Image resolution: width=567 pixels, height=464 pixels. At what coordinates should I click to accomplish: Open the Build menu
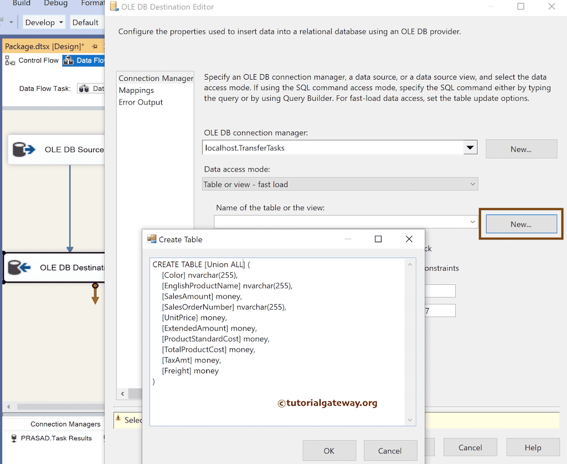pyautogui.click(x=22, y=3)
